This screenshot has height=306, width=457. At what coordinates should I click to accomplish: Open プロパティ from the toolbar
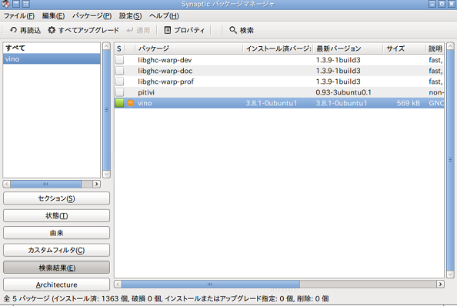[x=185, y=30]
